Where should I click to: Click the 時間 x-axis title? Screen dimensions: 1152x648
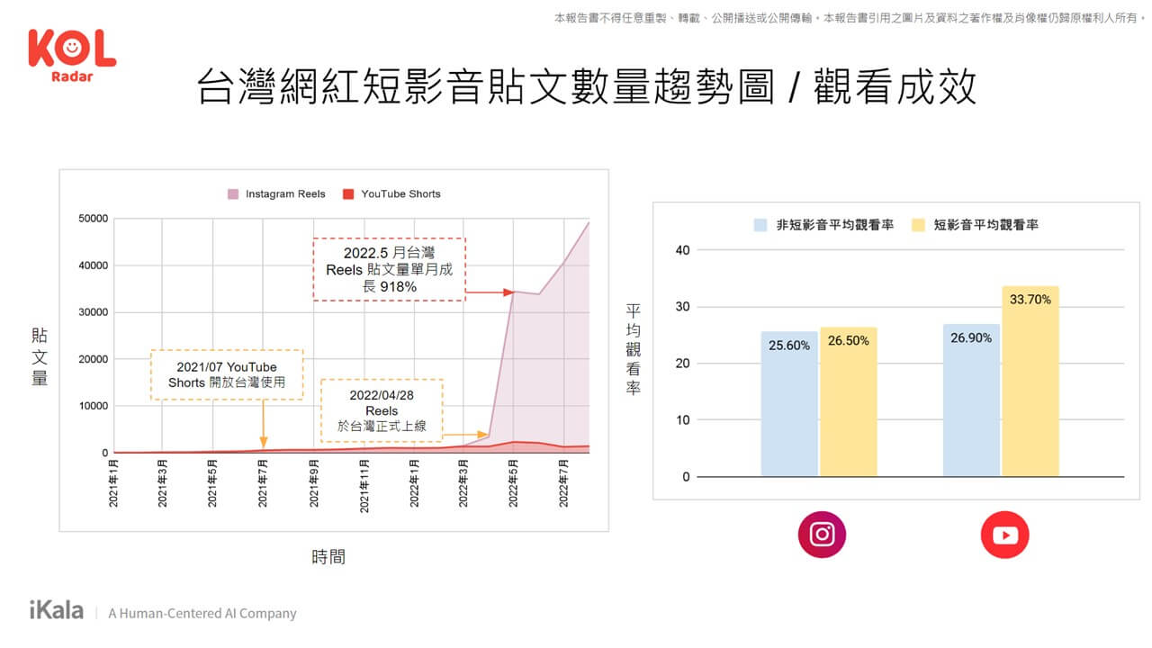tap(328, 557)
